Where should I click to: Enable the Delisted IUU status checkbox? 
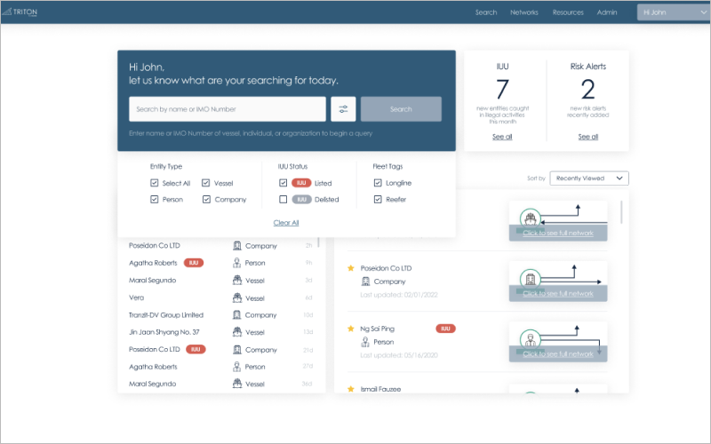(x=284, y=200)
